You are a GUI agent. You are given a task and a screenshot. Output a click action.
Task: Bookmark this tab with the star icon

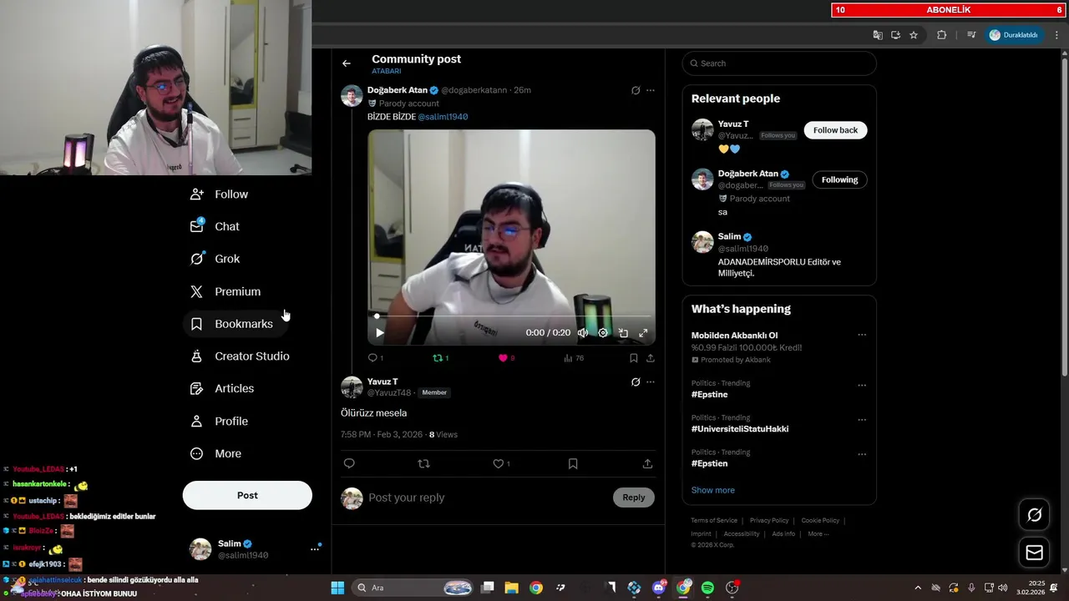(914, 35)
